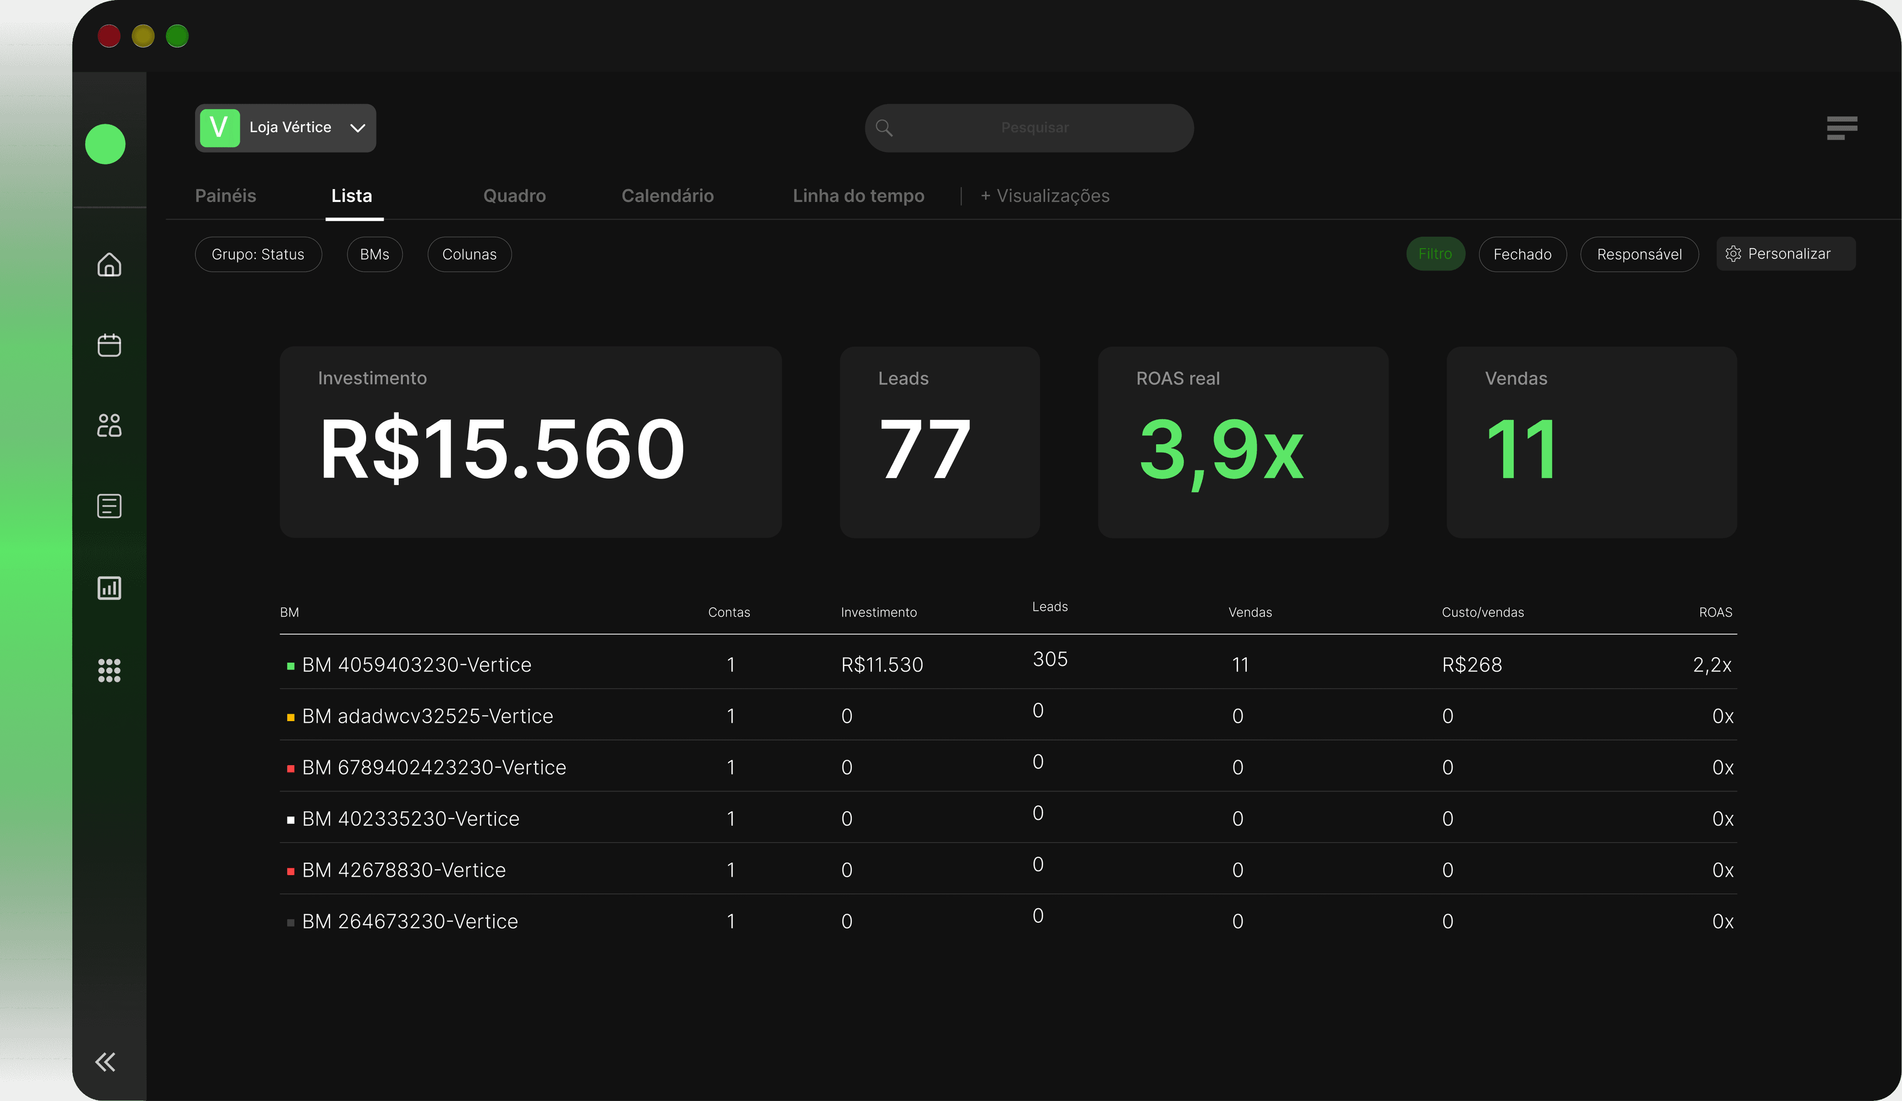
Task: Add a view with + Visualizações
Action: pyautogui.click(x=1045, y=196)
